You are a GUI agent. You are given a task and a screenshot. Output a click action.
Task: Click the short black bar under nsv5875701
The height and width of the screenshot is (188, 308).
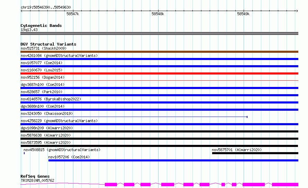(255, 153)
